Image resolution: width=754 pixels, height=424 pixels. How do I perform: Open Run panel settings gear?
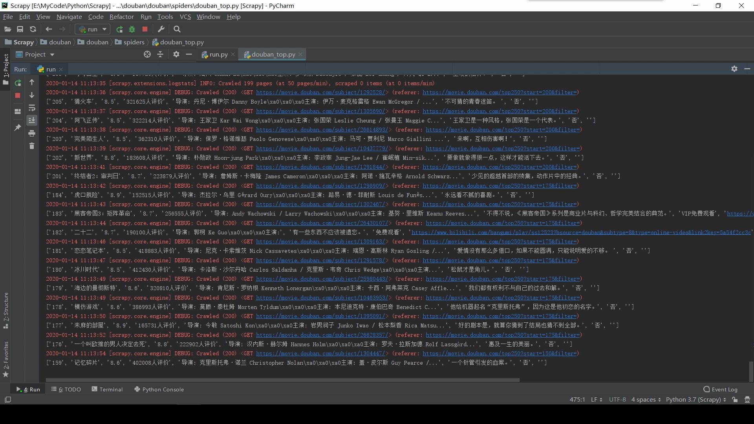tap(734, 69)
